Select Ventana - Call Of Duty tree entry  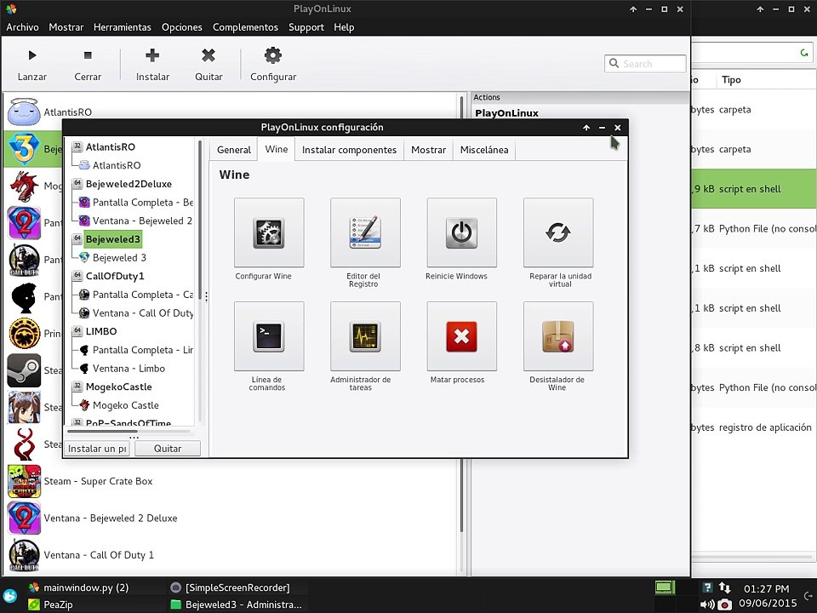tap(143, 313)
